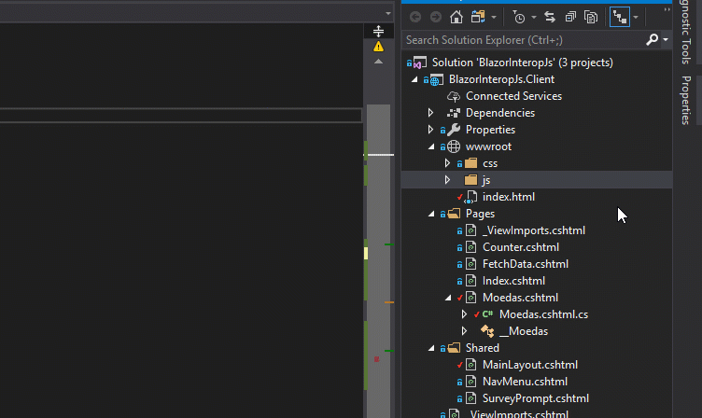Open dropdown next to Preview Selected Items

click(636, 18)
